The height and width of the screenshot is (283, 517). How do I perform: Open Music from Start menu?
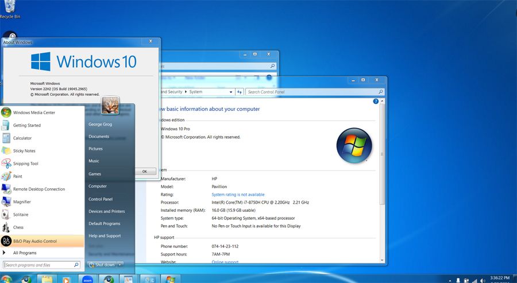coord(94,161)
